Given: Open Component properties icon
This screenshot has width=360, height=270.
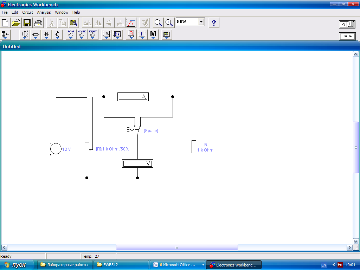Looking at the screenshot, I should [144, 23].
